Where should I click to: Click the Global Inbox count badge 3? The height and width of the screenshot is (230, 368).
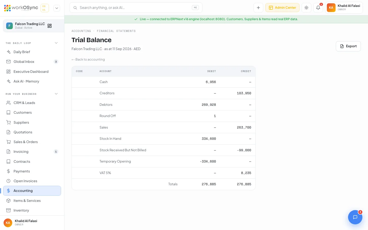pos(56,62)
